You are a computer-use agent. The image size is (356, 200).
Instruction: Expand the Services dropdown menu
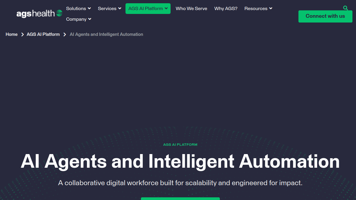pyautogui.click(x=110, y=9)
